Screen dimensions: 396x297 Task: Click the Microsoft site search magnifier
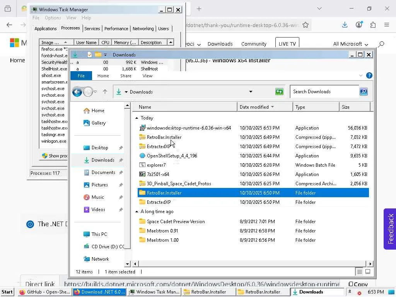(381, 44)
